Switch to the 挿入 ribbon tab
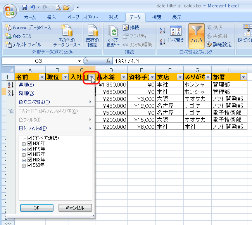This screenshot has height=225, width=252. [x=52, y=17]
